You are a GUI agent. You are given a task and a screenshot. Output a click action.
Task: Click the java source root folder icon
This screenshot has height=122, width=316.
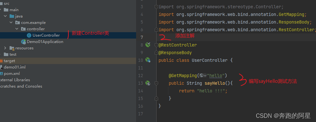pos(12,16)
